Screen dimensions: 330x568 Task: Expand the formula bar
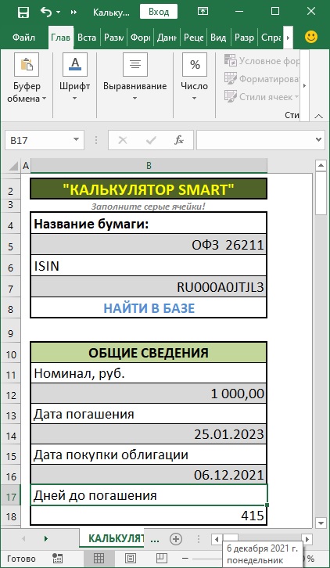(x=319, y=140)
